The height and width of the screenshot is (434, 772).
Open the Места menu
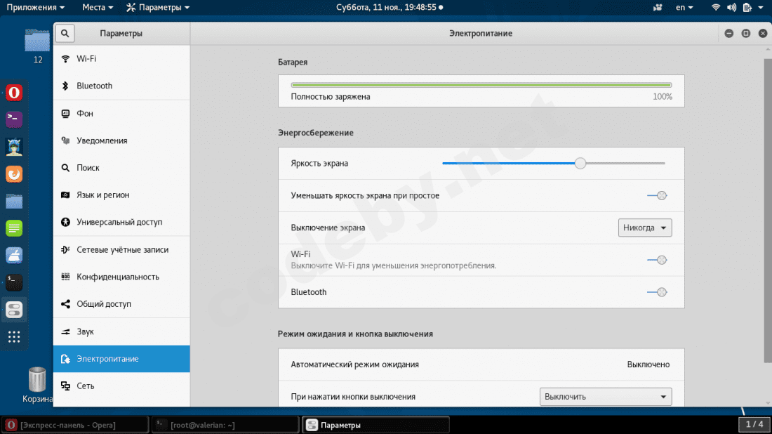pyautogui.click(x=98, y=8)
